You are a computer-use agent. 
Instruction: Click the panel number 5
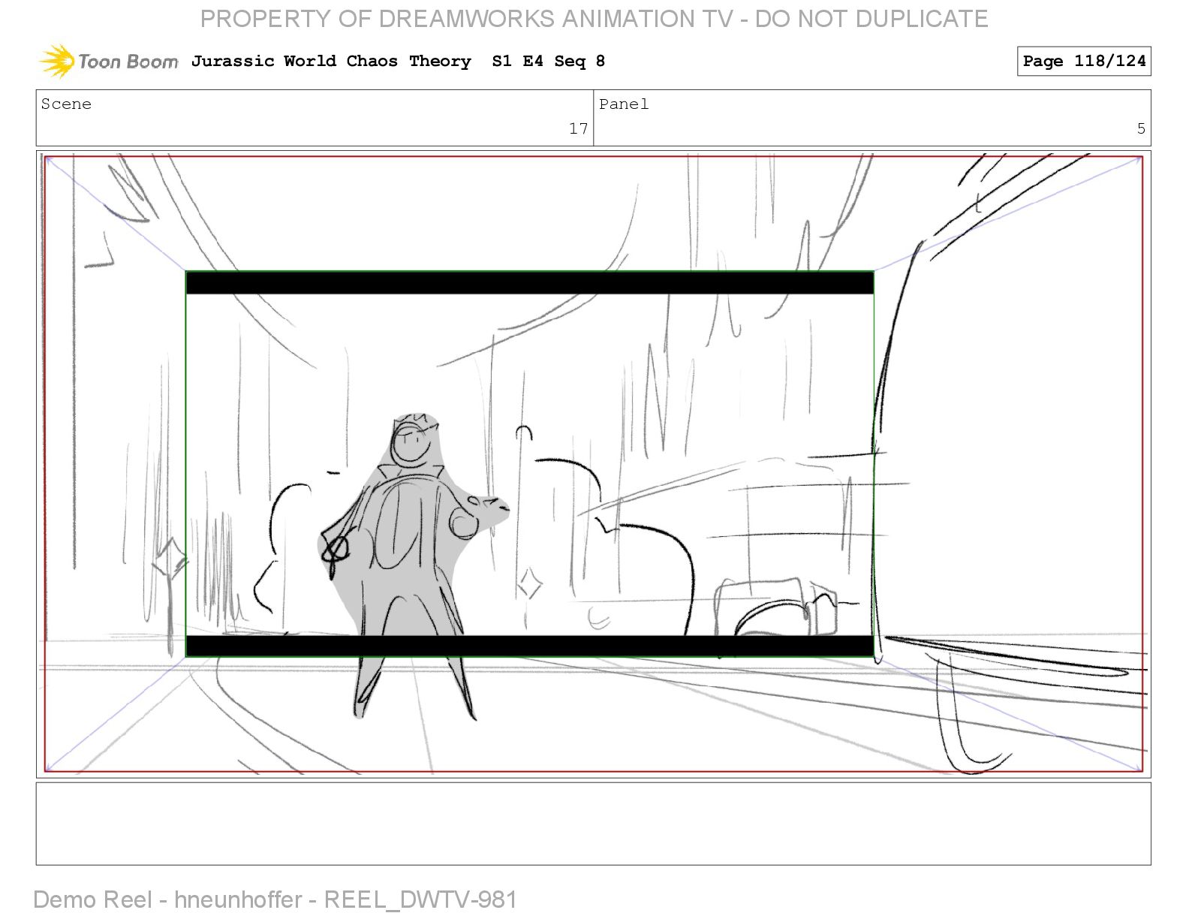tap(1141, 128)
